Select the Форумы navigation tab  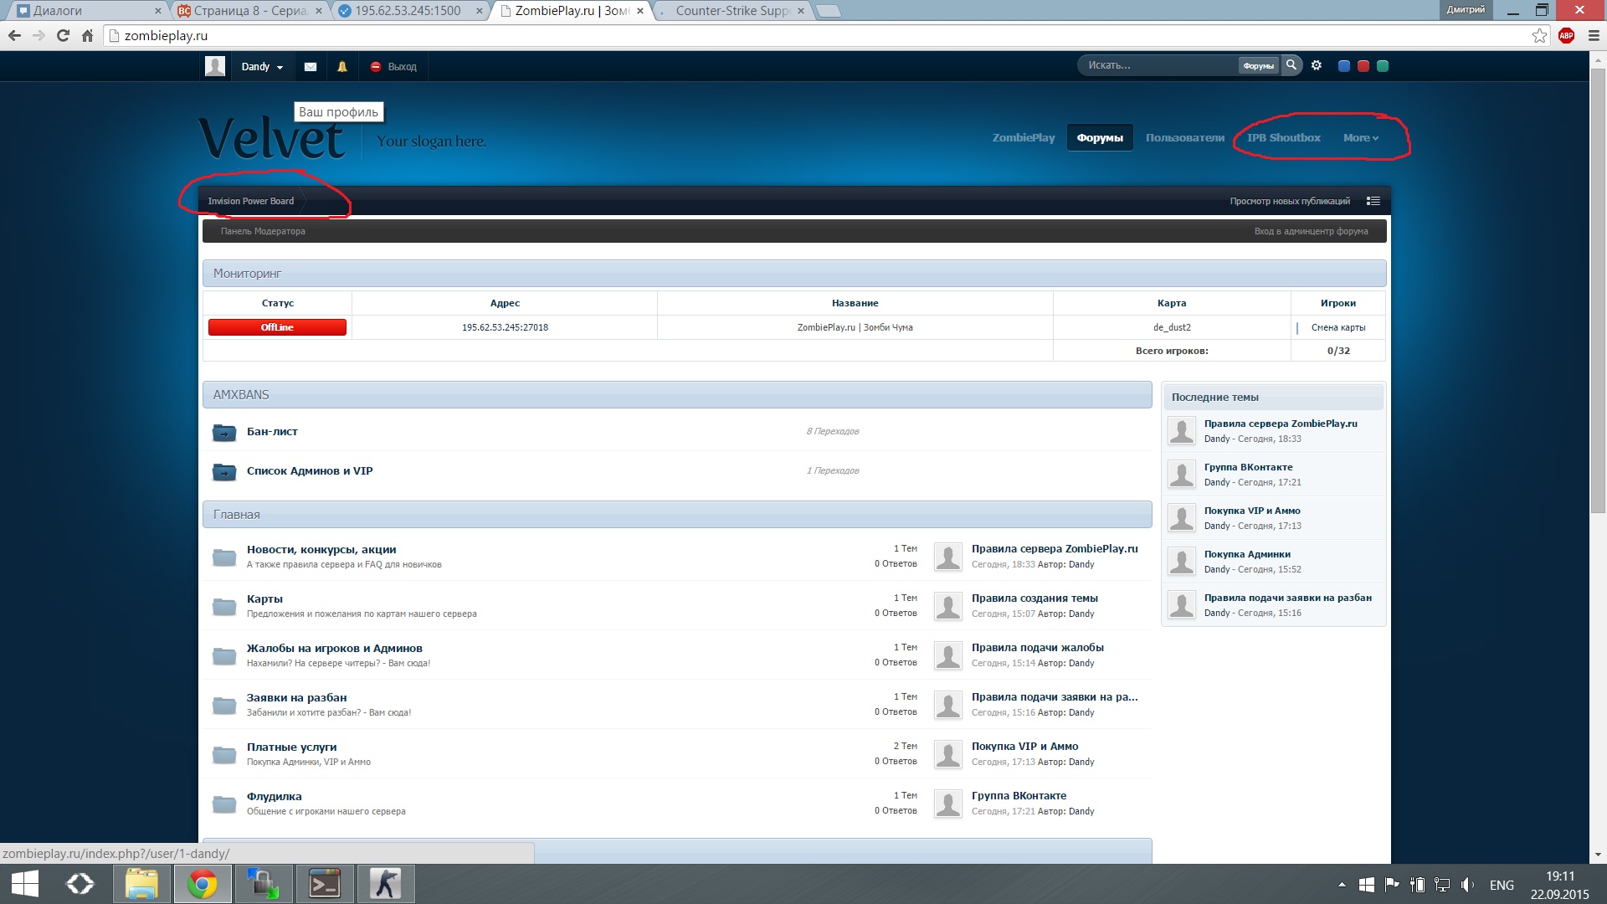click(x=1100, y=138)
